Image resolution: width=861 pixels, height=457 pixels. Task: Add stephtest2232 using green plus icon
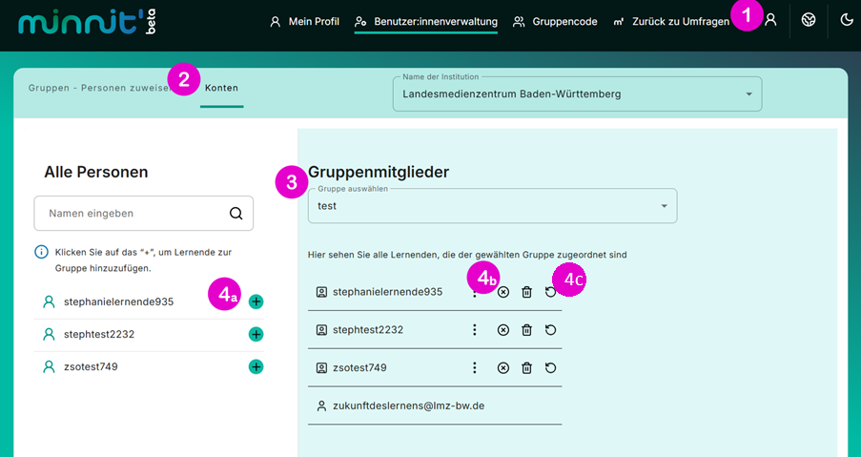(x=256, y=334)
